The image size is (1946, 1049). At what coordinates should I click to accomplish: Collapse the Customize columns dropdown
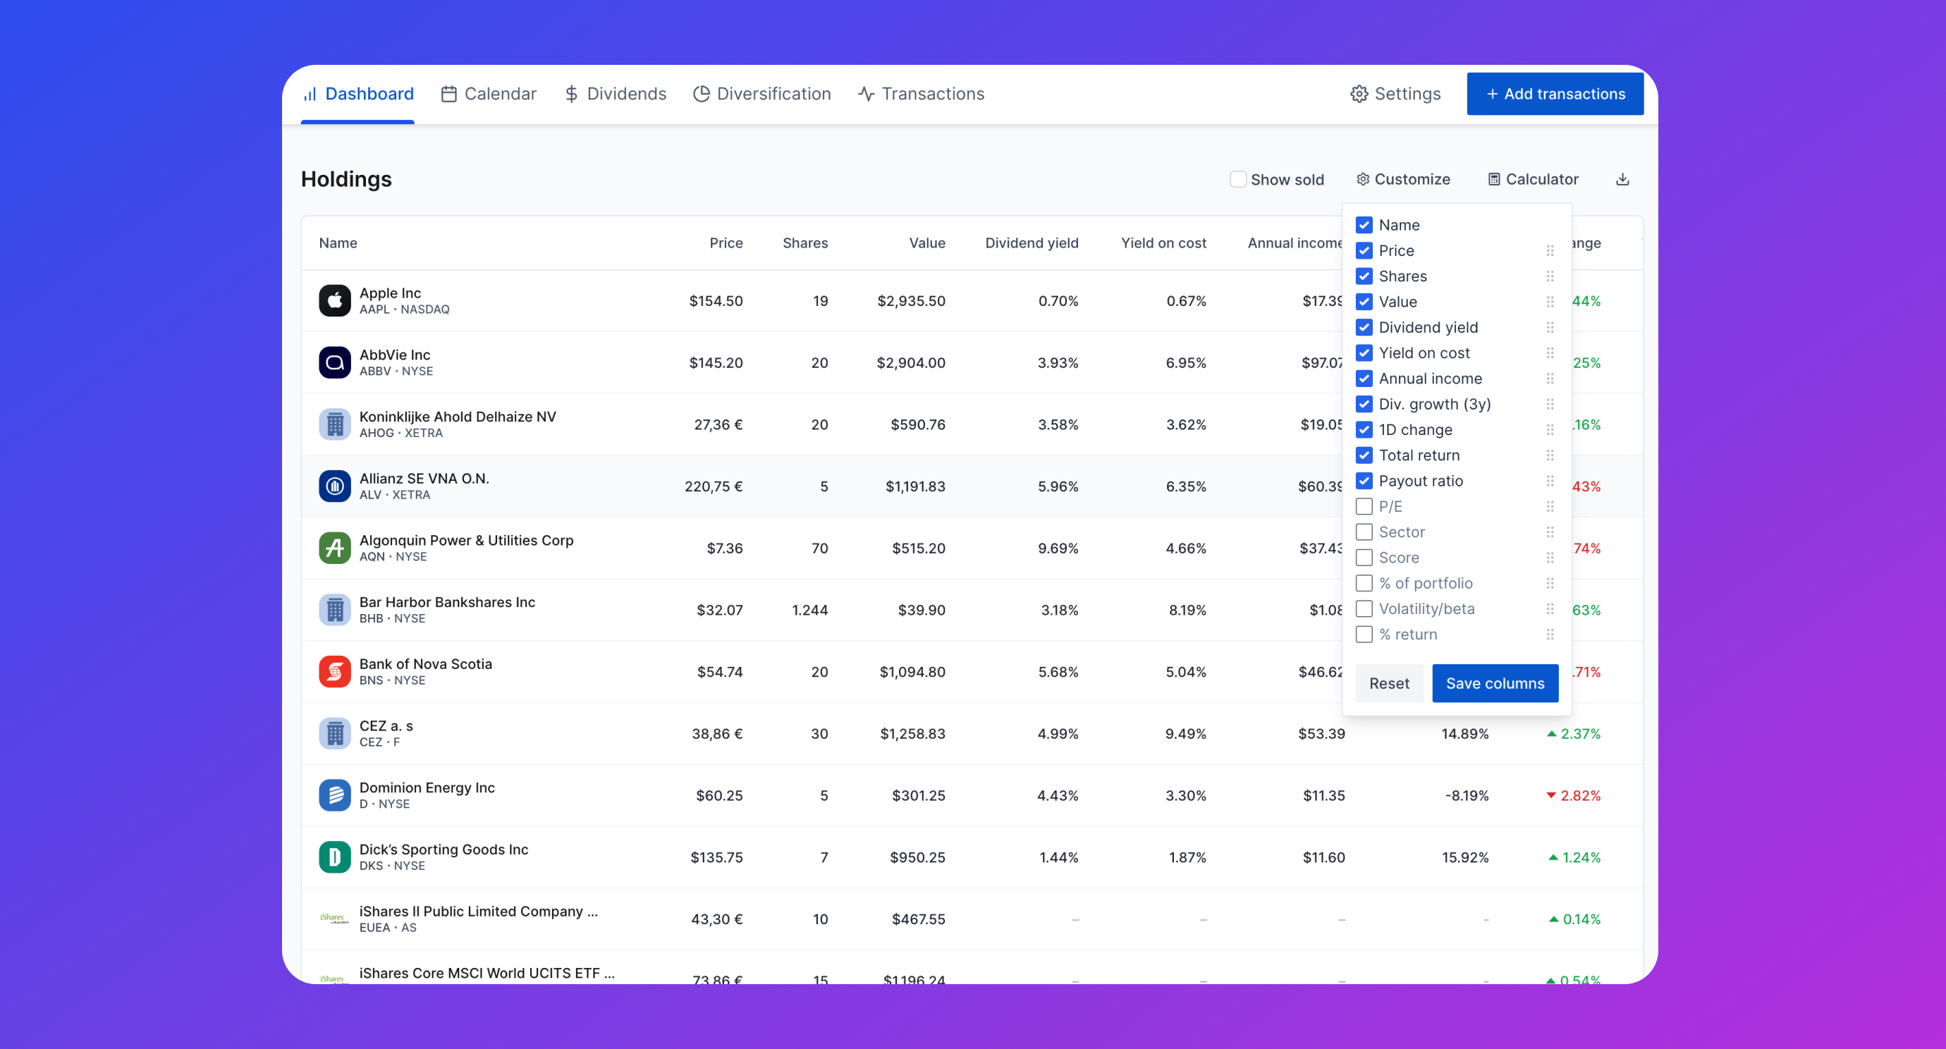pos(1403,179)
